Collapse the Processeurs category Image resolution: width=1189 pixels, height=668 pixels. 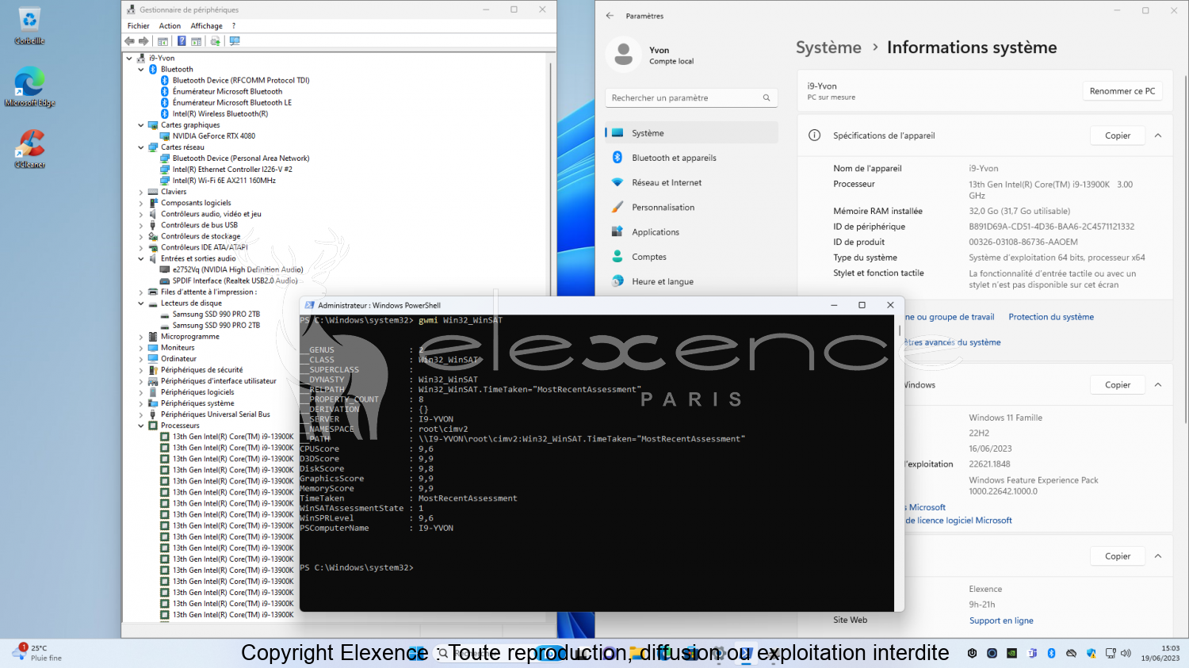coord(141,426)
